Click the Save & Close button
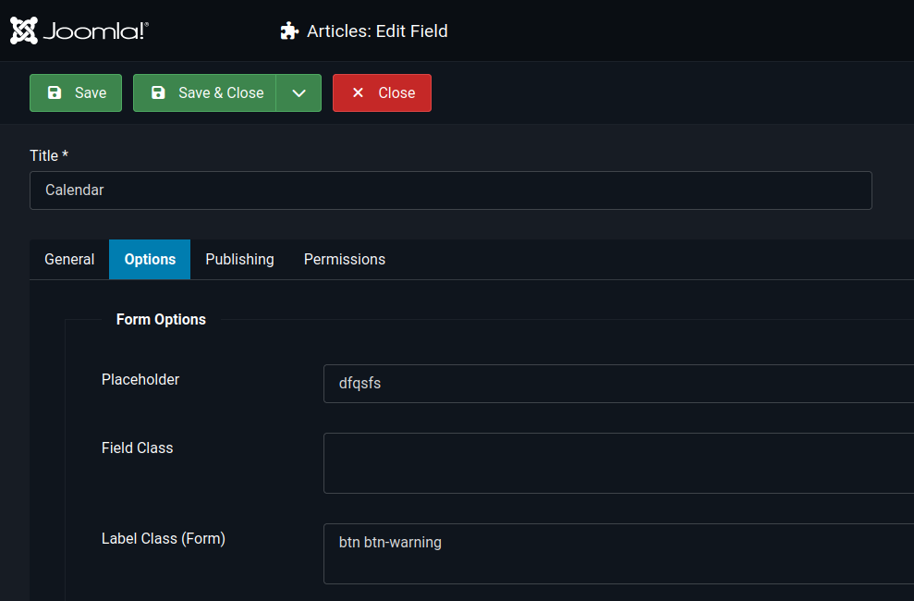The height and width of the screenshot is (601, 914). tap(204, 92)
